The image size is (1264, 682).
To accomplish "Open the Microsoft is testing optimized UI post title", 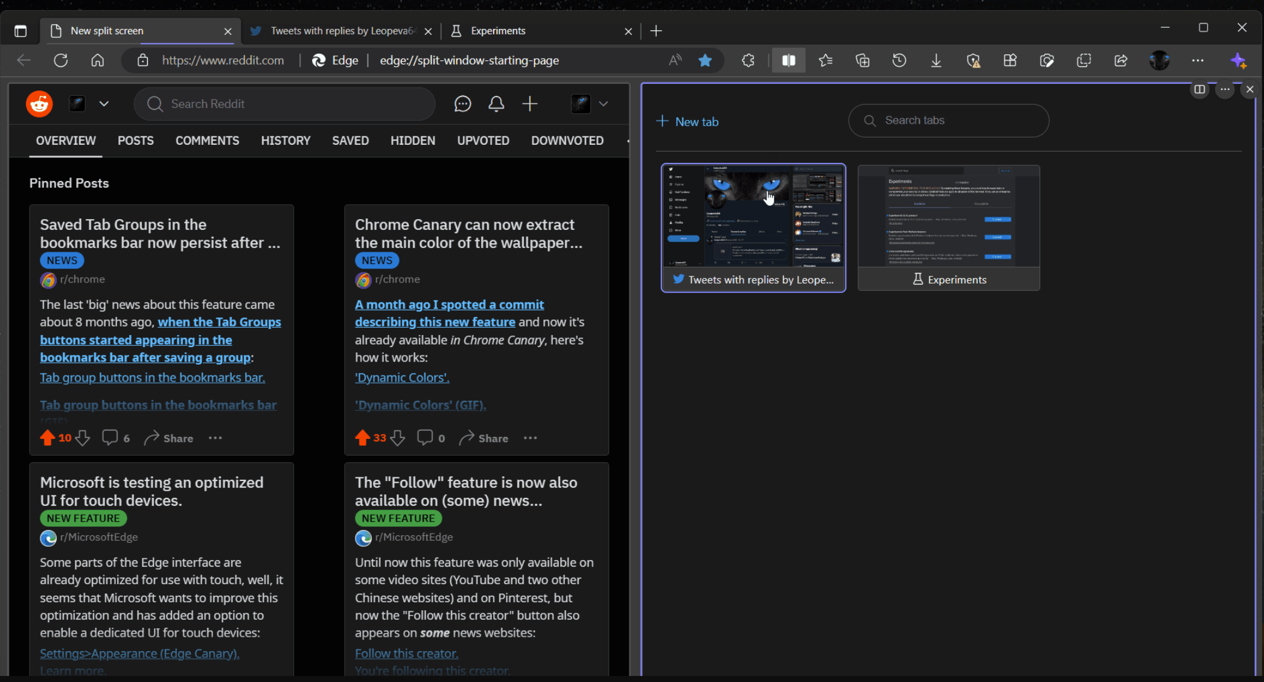I will click(x=152, y=491).
